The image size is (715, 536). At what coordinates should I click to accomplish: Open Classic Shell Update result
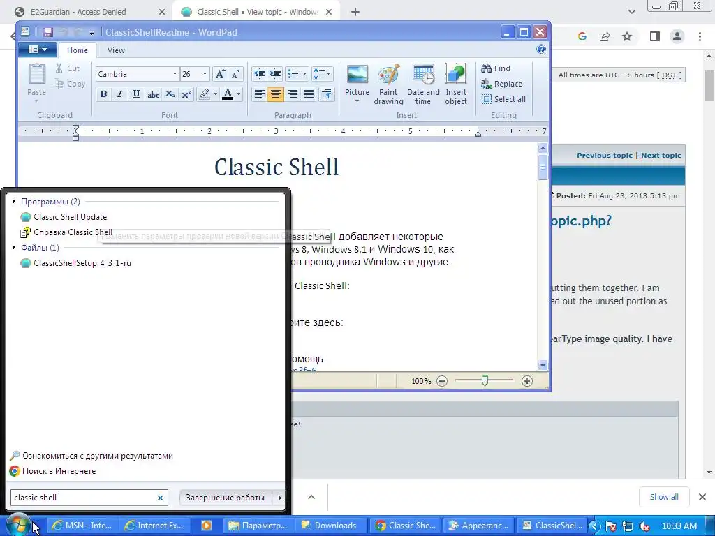[64, 217]
